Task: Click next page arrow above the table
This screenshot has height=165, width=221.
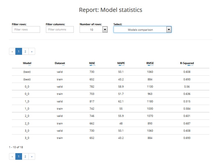Action: 32,52
